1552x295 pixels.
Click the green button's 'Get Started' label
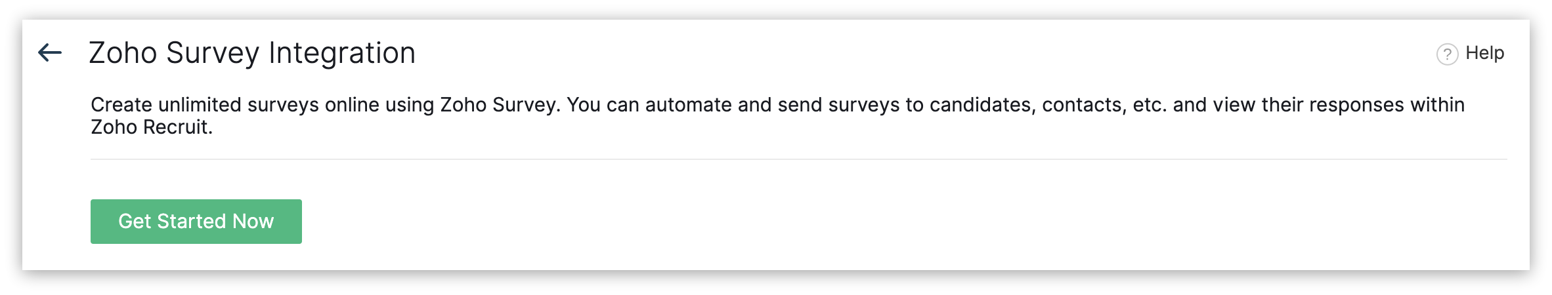[172, 222]
